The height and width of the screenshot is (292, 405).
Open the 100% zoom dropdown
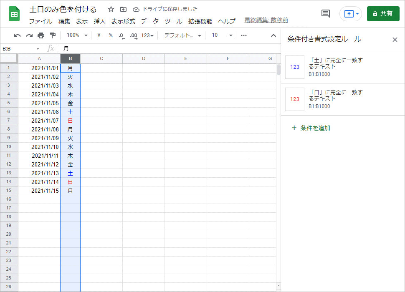point(77,35)
